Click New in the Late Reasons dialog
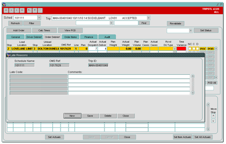Viewport: 226px width, 144px height. coord(72,116)
